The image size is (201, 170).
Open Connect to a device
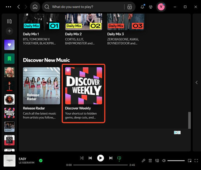coord(157,160)
